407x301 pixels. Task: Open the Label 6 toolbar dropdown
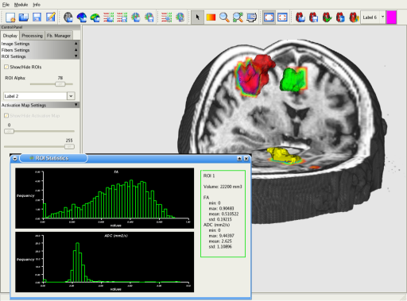click(382, 17)
